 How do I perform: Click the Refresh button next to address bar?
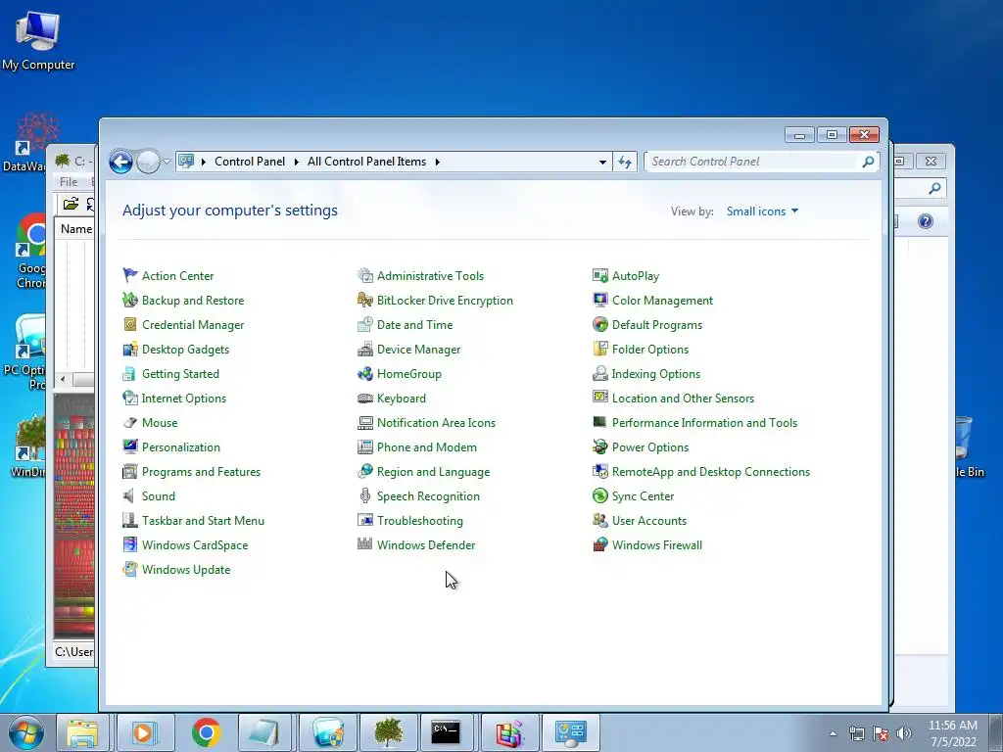pyautogui.click(x=625, y=163)
